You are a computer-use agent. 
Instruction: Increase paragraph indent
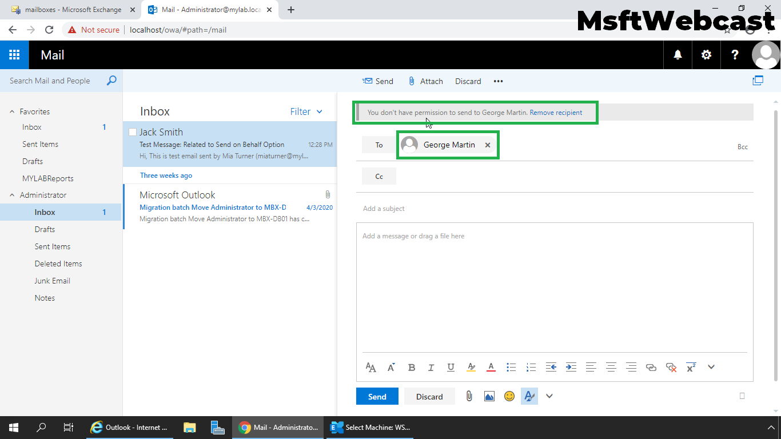[571, 368]
